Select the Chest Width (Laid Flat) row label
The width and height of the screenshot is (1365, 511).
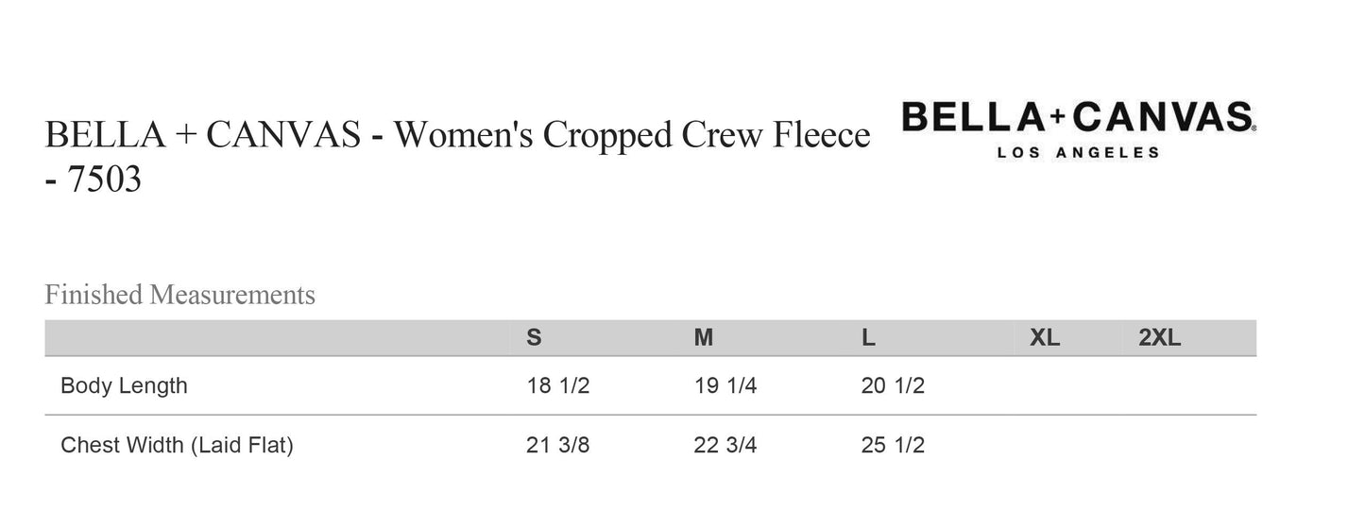[x=177, y=445]
